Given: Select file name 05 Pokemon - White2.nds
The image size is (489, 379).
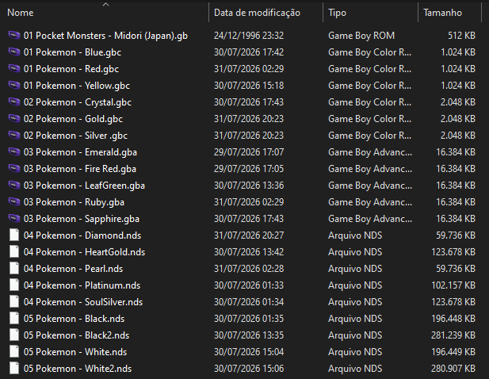Looking at the screenshot, I should click(x=78, y=369).
